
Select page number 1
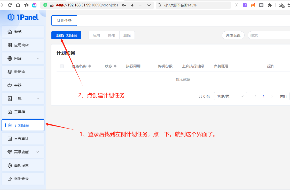tap(264, 96)
